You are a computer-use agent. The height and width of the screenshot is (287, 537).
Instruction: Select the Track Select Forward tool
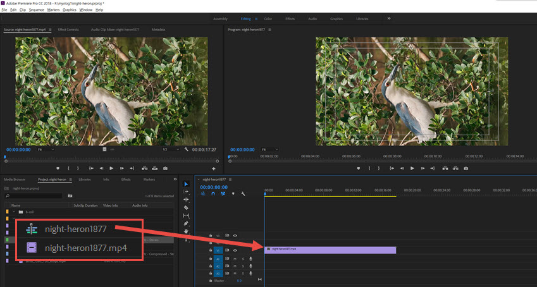click(186, 192)
